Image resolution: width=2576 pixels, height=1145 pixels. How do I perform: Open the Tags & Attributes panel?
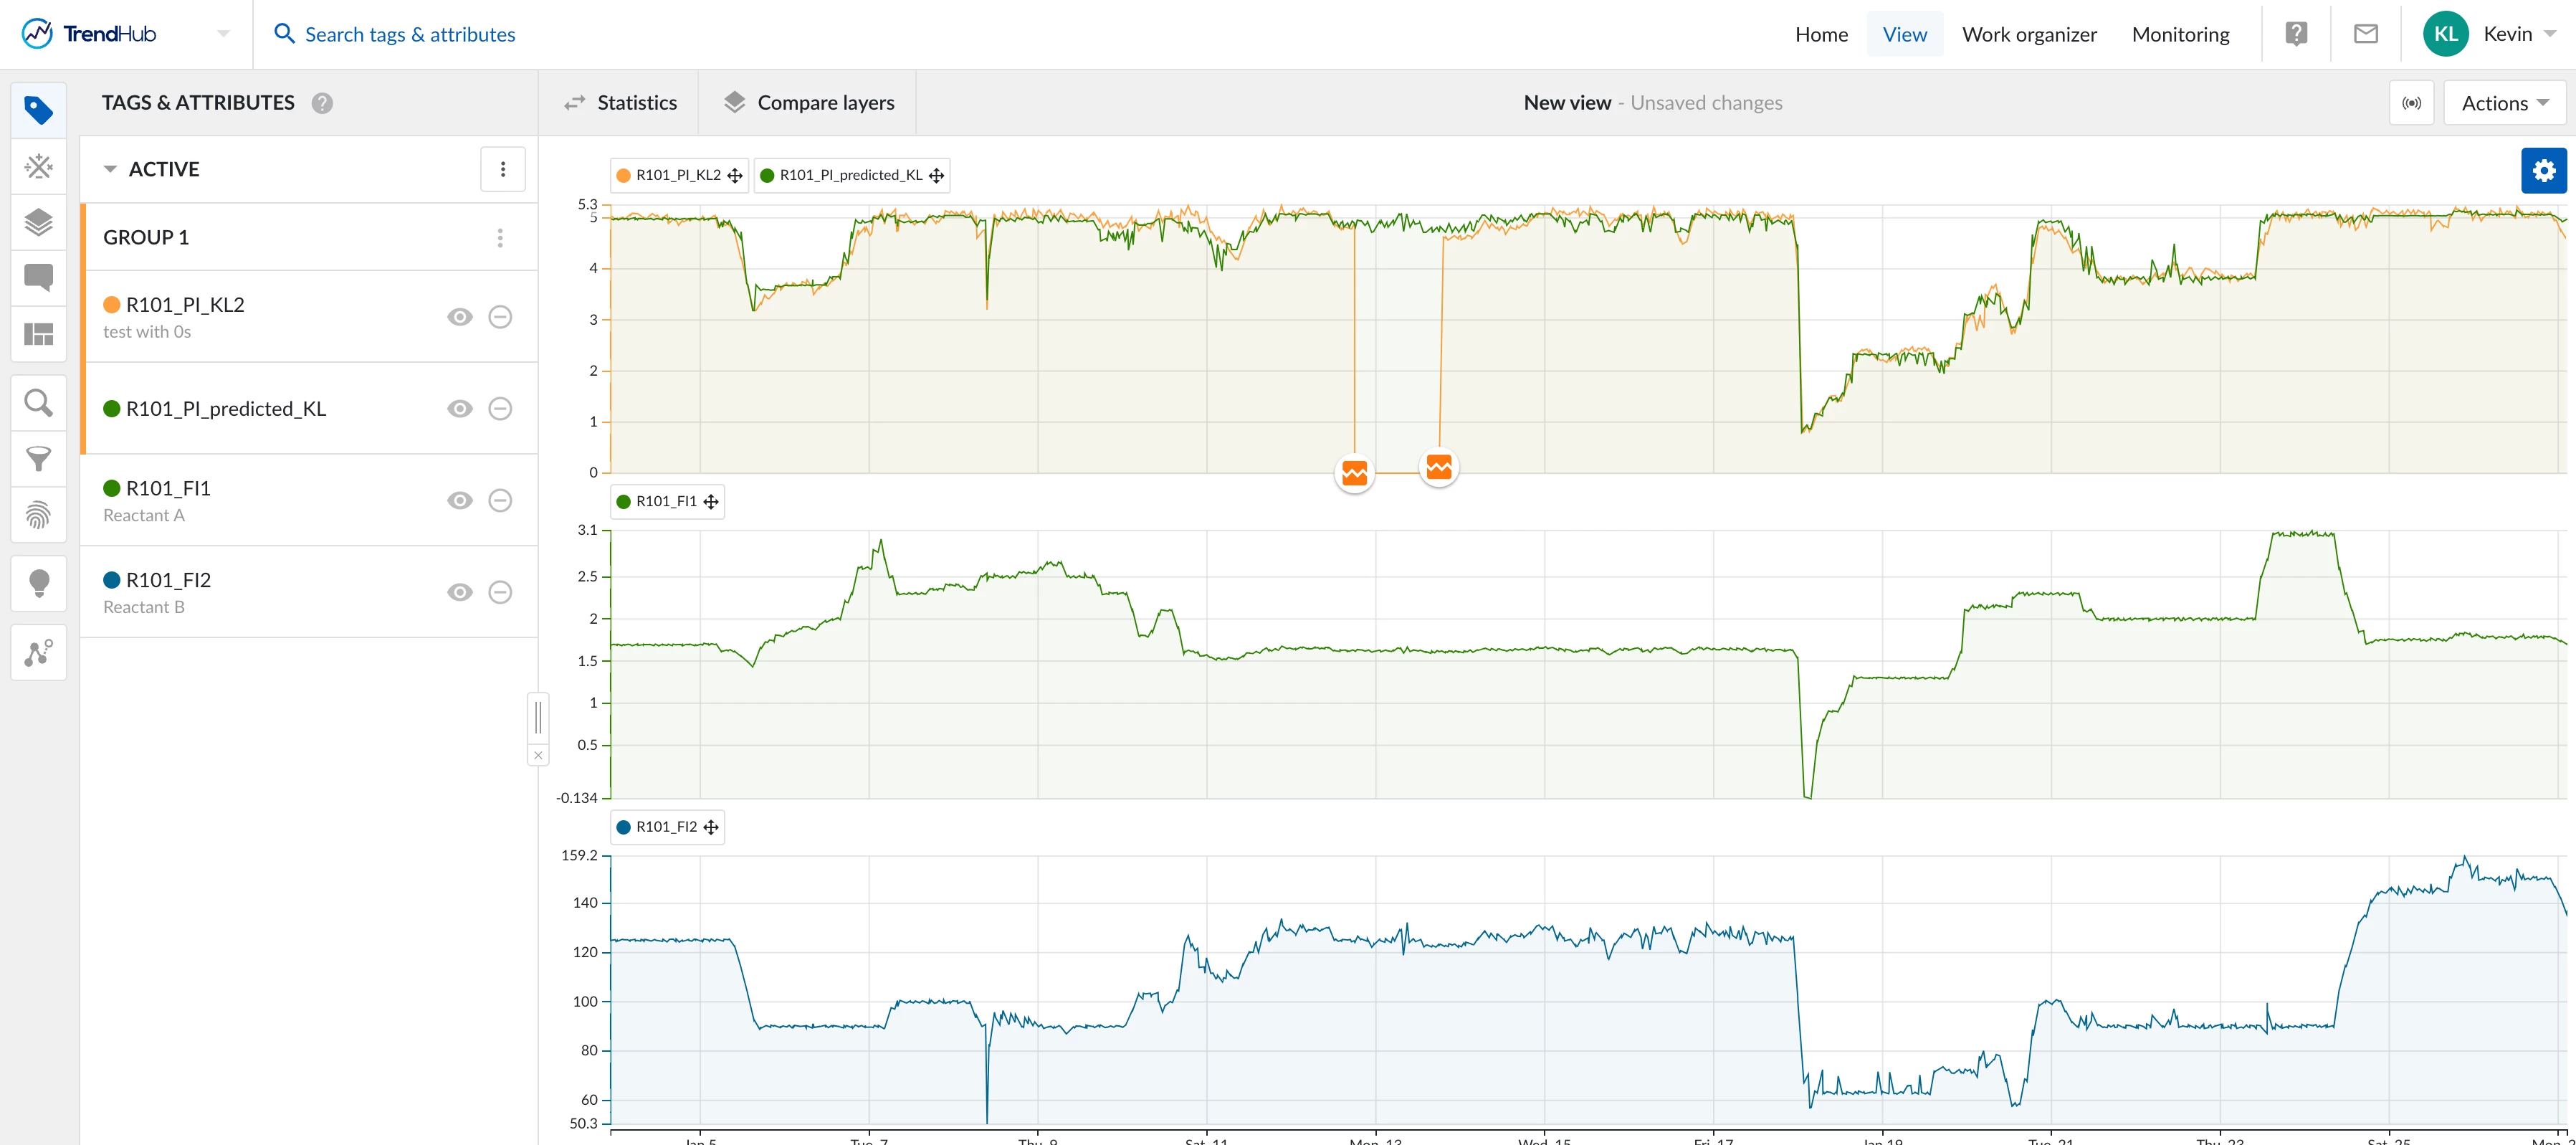click(38, 109)
